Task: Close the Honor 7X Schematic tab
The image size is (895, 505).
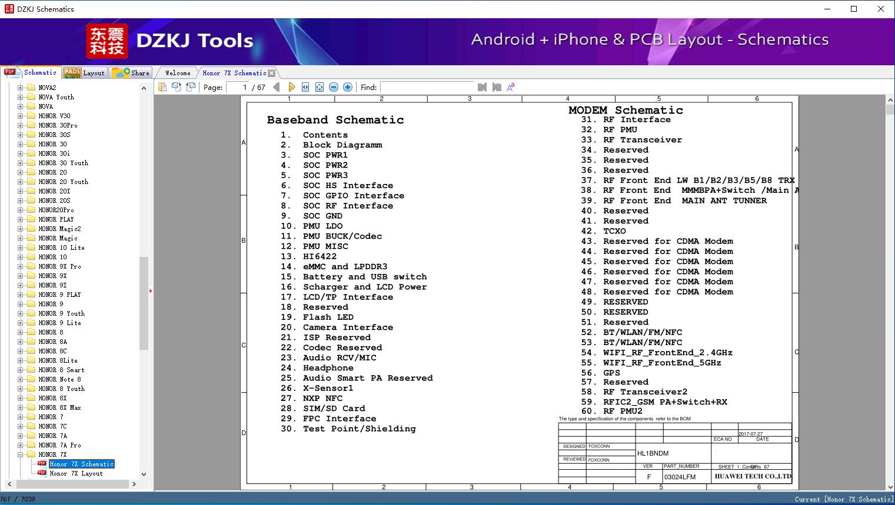Action: point(271,73)
